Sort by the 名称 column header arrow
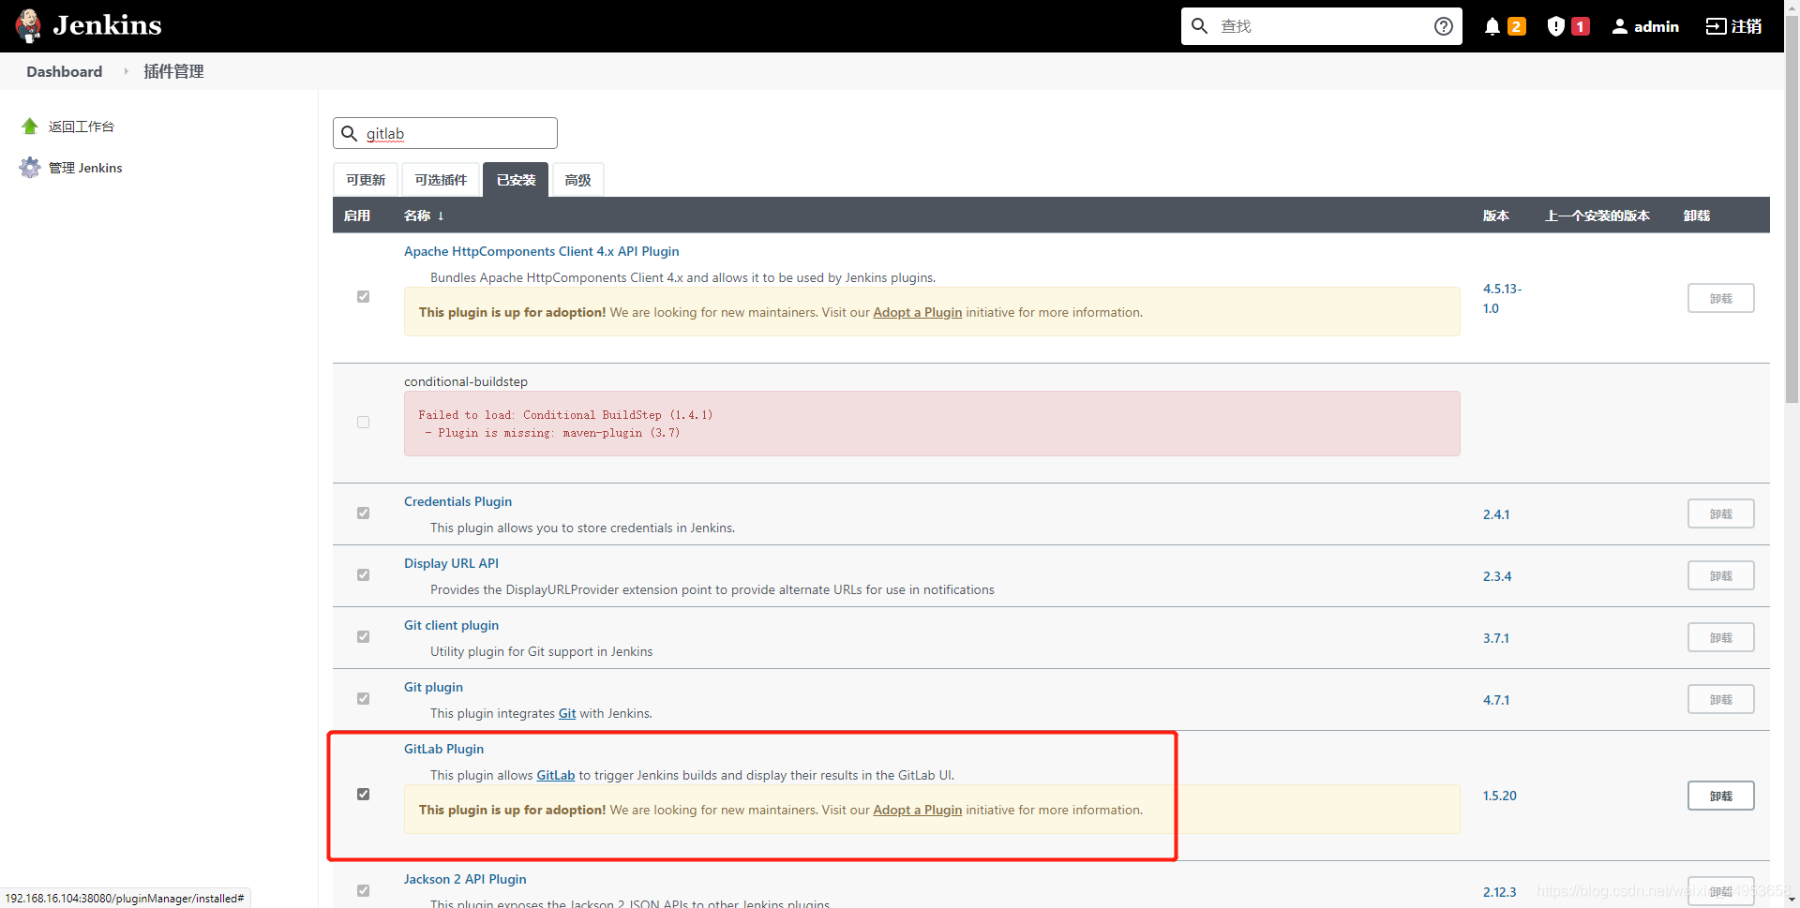 coord(441,216)
